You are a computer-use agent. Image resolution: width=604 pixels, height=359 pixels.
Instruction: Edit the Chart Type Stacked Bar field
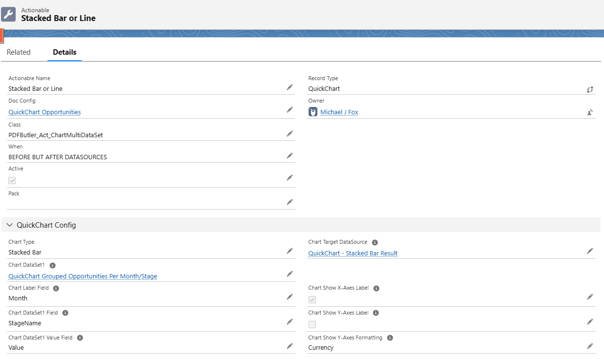(x=290, y=251)
